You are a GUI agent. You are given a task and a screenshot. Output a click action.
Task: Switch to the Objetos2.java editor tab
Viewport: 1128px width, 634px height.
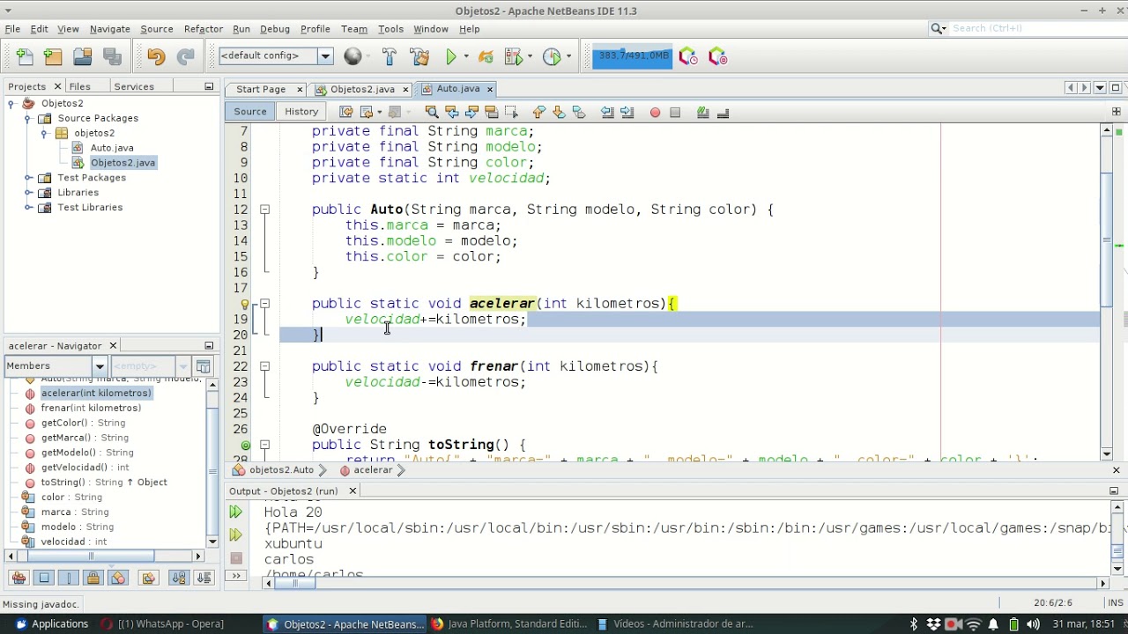pyautogui.click(x=362, y=89)
